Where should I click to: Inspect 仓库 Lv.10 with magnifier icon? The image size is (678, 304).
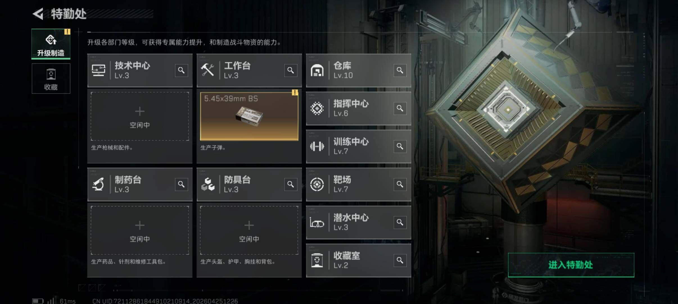[x=400, y=70]
